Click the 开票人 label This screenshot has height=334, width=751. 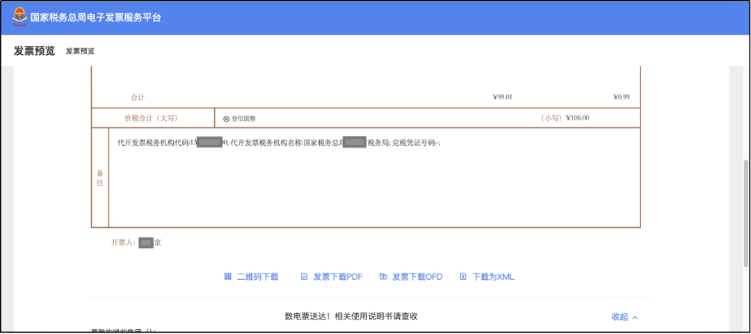[x=124, y=243]
